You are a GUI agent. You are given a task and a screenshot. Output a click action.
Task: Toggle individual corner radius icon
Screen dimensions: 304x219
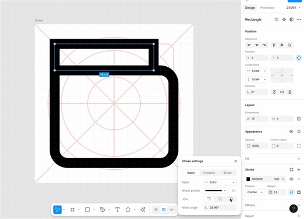pos(299,146)
